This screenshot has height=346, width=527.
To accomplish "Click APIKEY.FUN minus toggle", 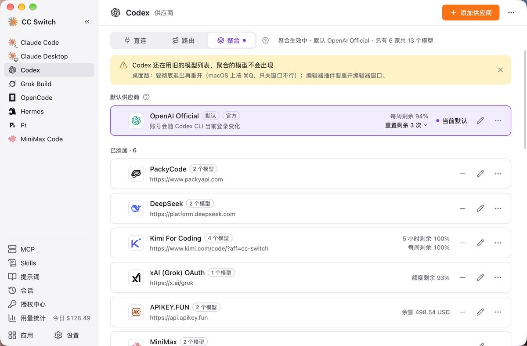I will click(x=462, y=312).
